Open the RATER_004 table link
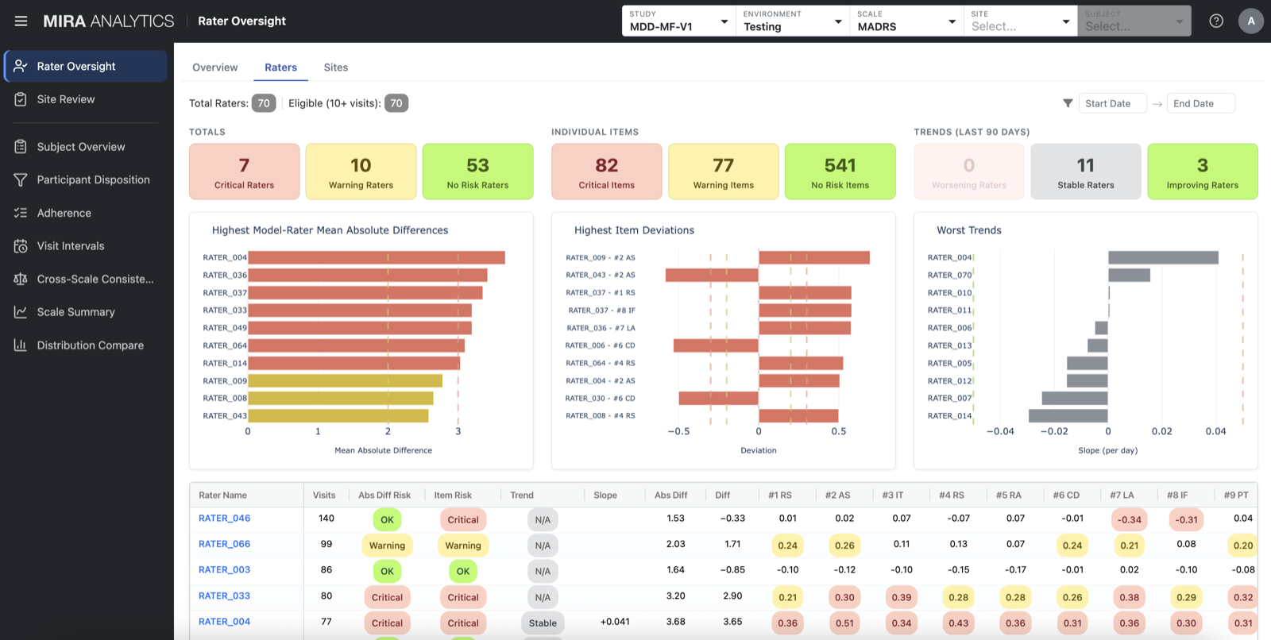 tap(224, 622)
